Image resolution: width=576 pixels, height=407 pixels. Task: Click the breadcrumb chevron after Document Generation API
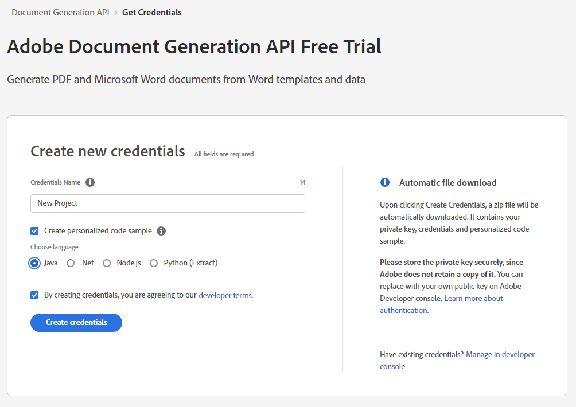pos(116,13)
